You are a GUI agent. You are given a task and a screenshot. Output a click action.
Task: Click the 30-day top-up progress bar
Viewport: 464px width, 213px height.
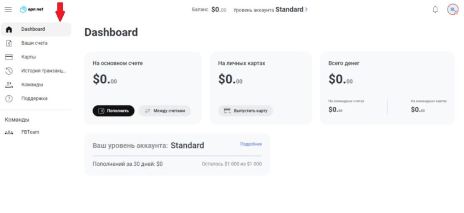(x=177, y=156)
